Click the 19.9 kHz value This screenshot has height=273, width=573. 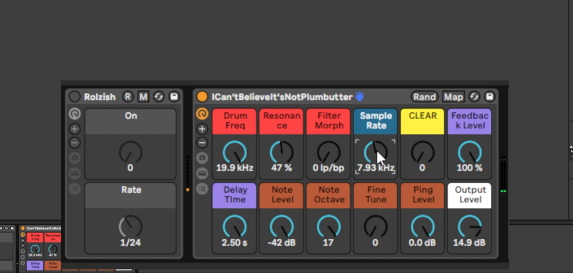click(x=234, y=168)
